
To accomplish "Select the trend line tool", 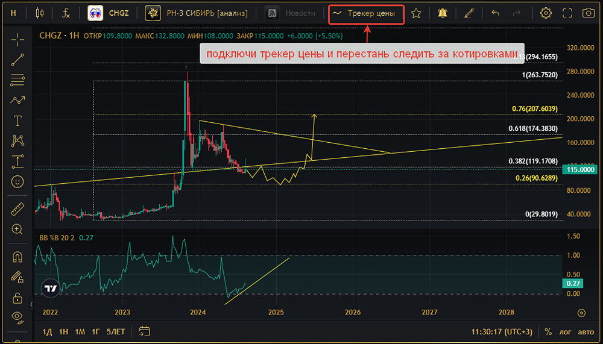I will 17,60.
